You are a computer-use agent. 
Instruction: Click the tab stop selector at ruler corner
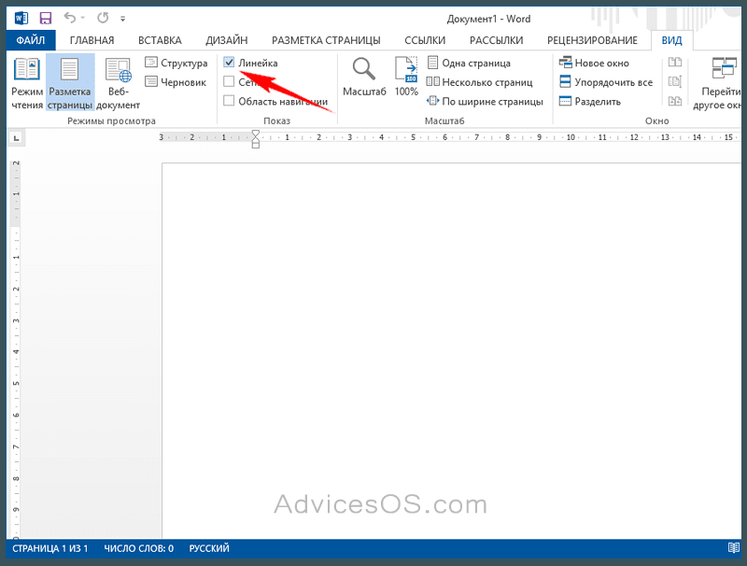(x=17, y=138)
